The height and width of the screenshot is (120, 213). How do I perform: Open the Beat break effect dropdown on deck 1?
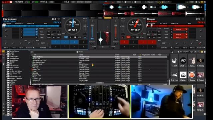pyautogui.click(x=30, y=48)
